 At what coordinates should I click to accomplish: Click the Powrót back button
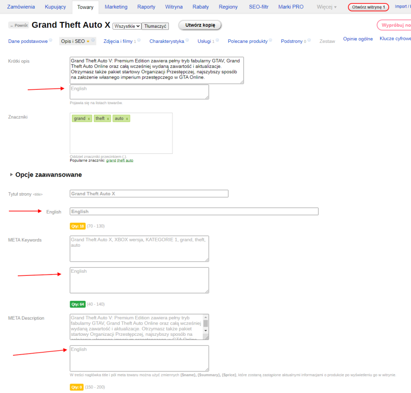coord(19,25)
